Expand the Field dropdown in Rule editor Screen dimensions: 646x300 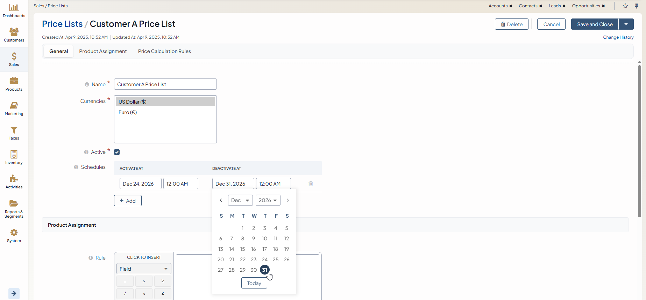pos(144,269)
